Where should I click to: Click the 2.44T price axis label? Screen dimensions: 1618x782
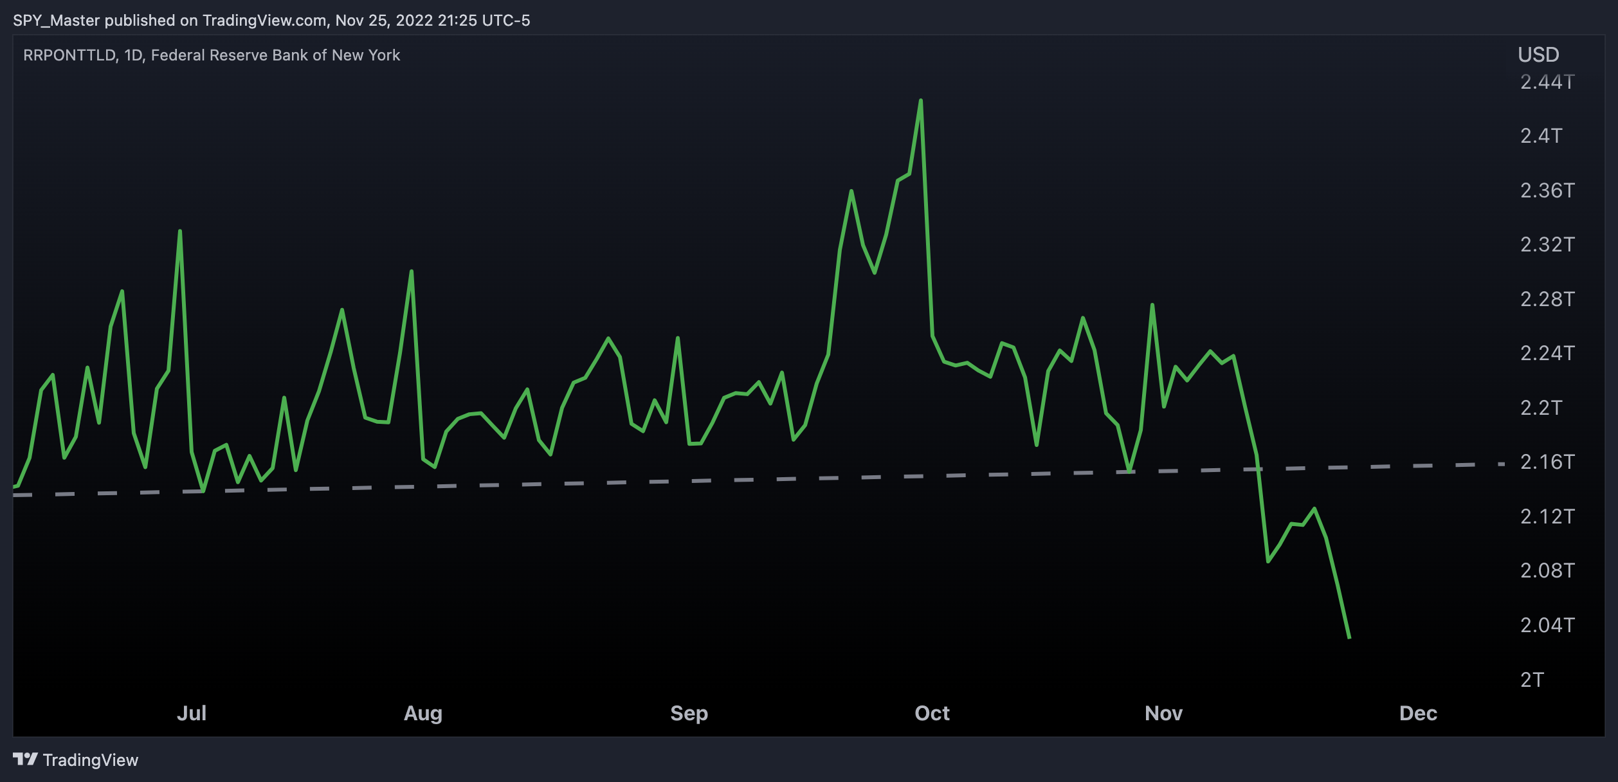tap(1547, 82)
